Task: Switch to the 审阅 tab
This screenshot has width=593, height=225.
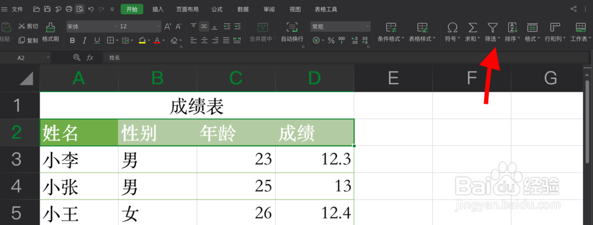Action: click(x=269, y=9)
